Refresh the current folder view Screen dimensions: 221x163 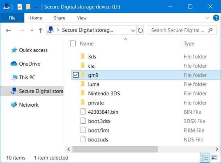(140, 30)
